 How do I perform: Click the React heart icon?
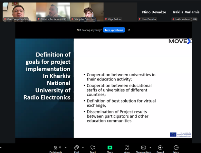pyautogui.click(x=93, y=148)
